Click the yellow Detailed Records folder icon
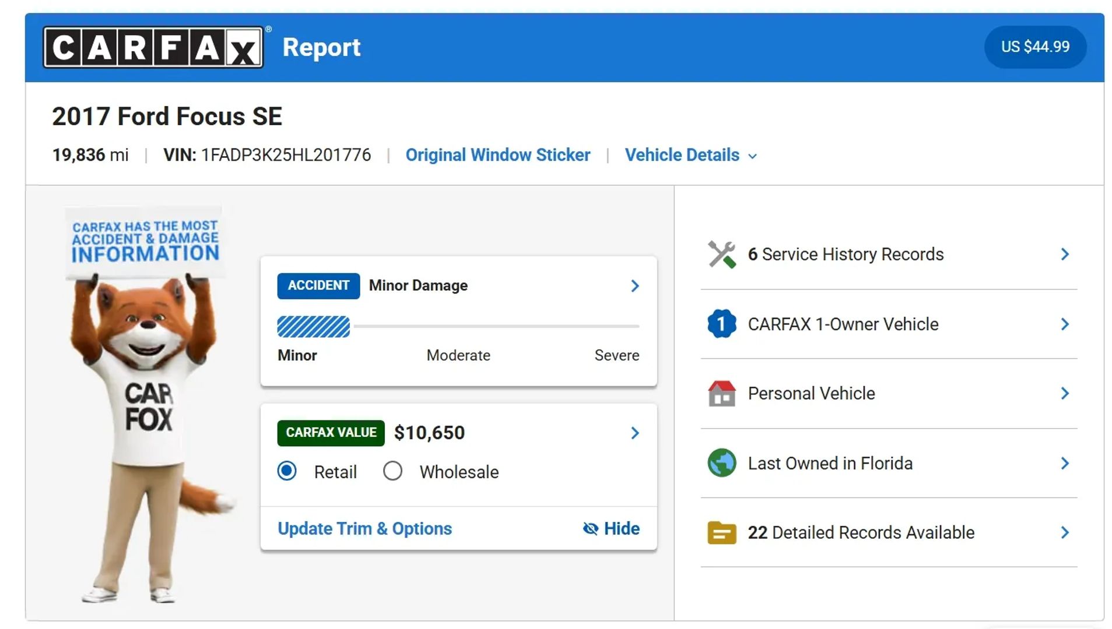This screenshot has width=1112, height=629. (x=721, y=532)
